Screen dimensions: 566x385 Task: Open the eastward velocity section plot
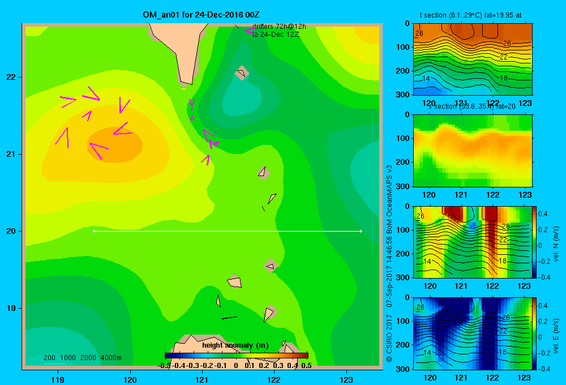(473, 333)
